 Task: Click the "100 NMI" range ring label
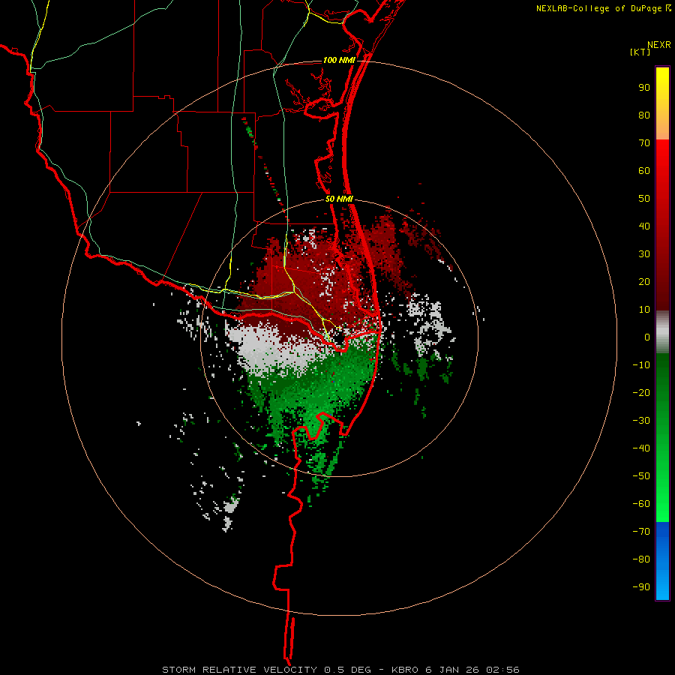pos(339,60)
